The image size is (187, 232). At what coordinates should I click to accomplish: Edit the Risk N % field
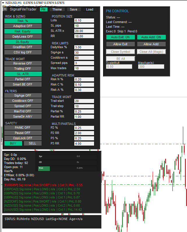pos(84,79)
